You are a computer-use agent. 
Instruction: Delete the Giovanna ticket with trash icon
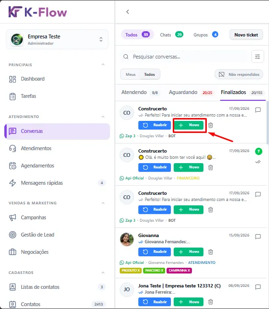(211, 251)
